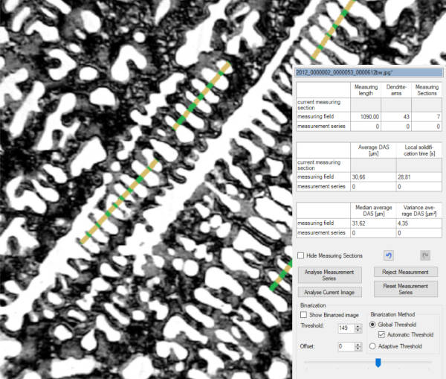Click the Offset input field
446x379 pixels.
click(x=346, y=346)
